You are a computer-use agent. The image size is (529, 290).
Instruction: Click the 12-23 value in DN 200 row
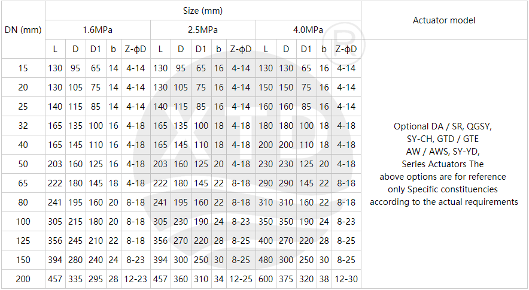(x=136, y=279)
